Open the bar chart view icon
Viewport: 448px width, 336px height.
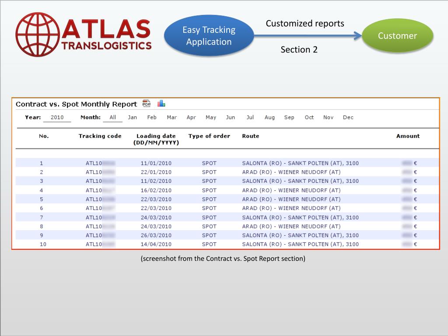click(x=161, y=103)
